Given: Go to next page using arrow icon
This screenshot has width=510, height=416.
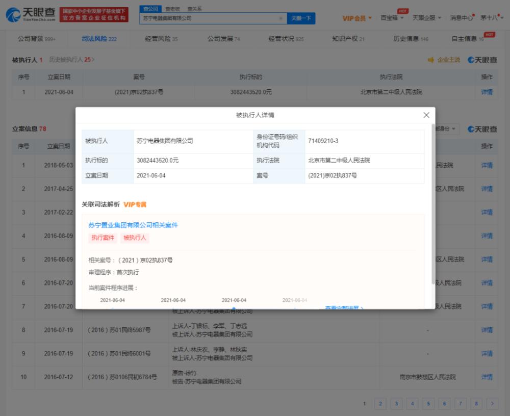Looking at the screenshot, I should [492, 404].
